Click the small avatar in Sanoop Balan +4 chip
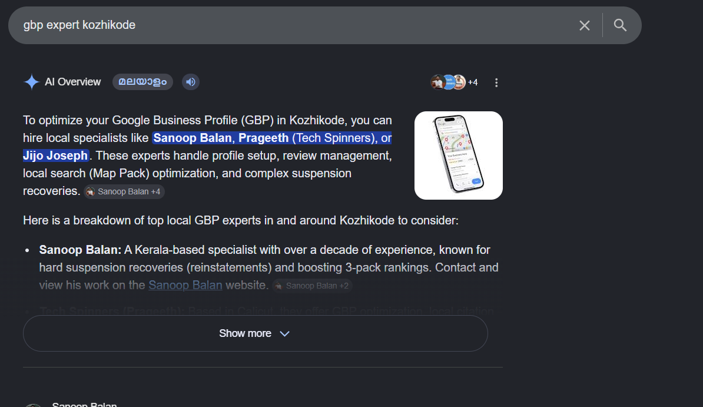Screen dimensions: 703x407 click(91, 191)
